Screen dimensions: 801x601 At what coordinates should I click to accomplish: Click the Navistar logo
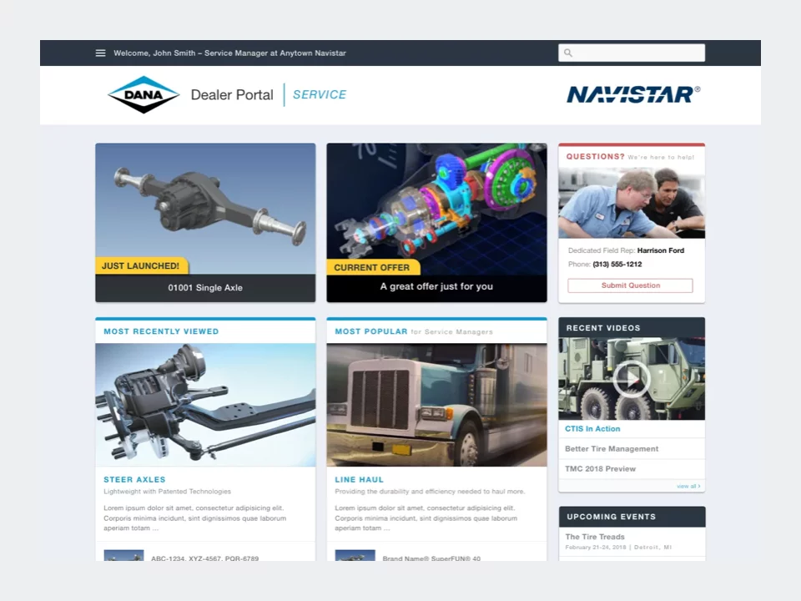(633, 94)
